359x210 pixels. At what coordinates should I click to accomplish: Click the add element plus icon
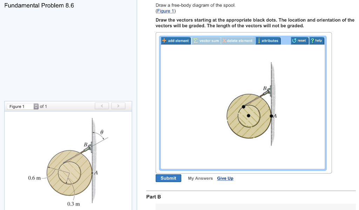coord(164,41)
